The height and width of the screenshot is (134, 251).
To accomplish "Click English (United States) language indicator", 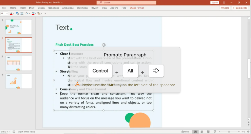I will coord(26,132).
